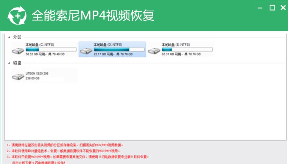Image resolution: width=288 pixels, height=164 pixels.
Task: Collapse the 磁盘 section
Action: pos(9,63)
